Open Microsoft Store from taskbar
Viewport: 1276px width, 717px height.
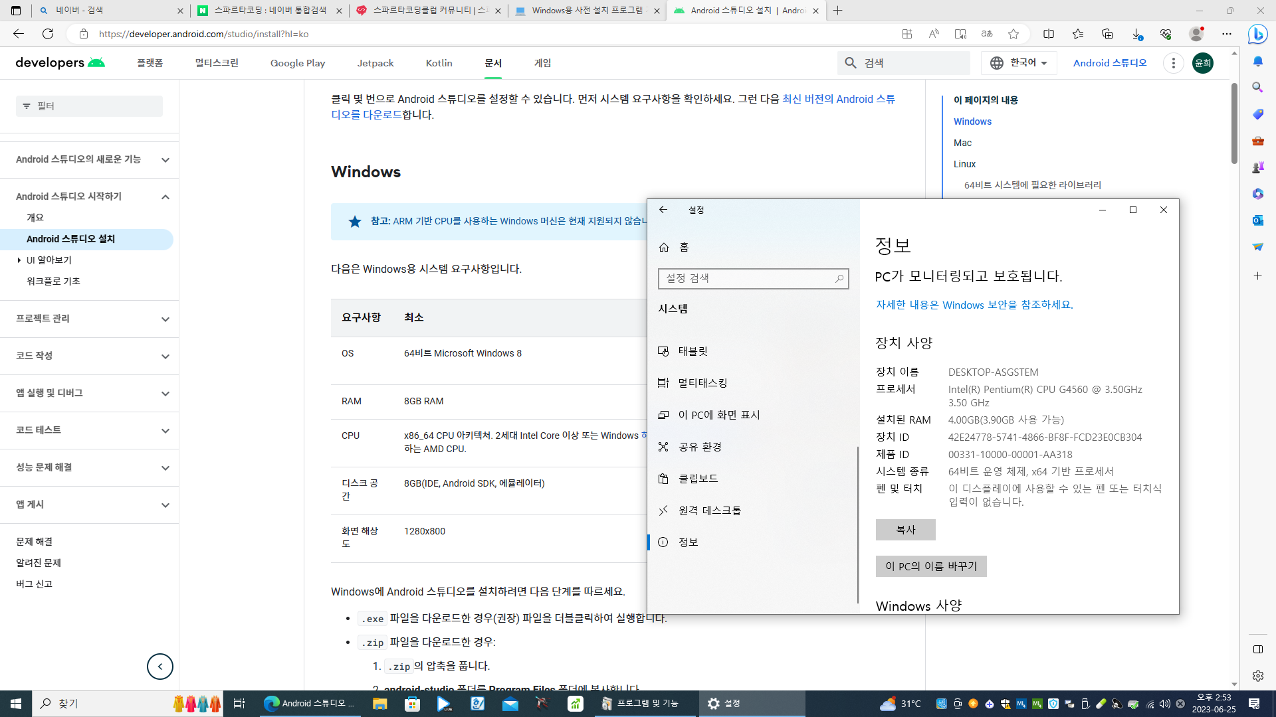[413, 704]
